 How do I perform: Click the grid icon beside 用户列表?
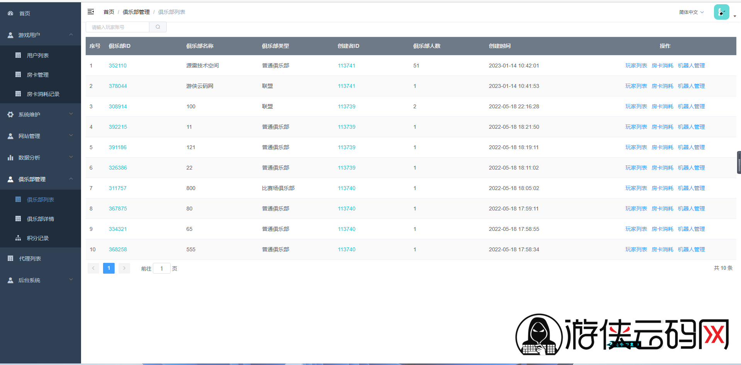coord(18,56)
